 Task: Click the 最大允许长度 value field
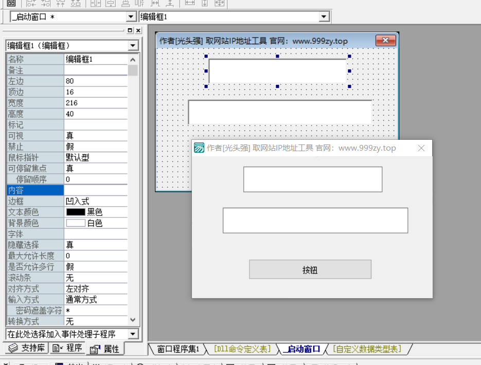coord(96,256)
